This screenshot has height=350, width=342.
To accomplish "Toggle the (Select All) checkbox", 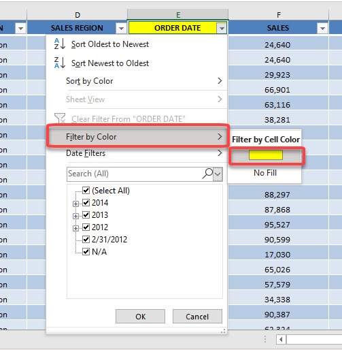I will click(x=86, y=190).
